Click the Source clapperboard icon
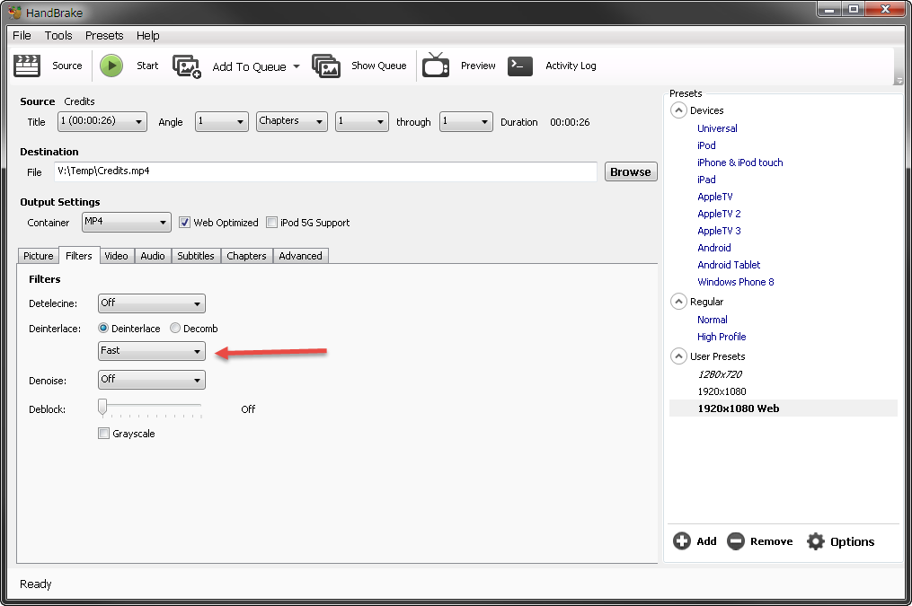 coord(27,66)
